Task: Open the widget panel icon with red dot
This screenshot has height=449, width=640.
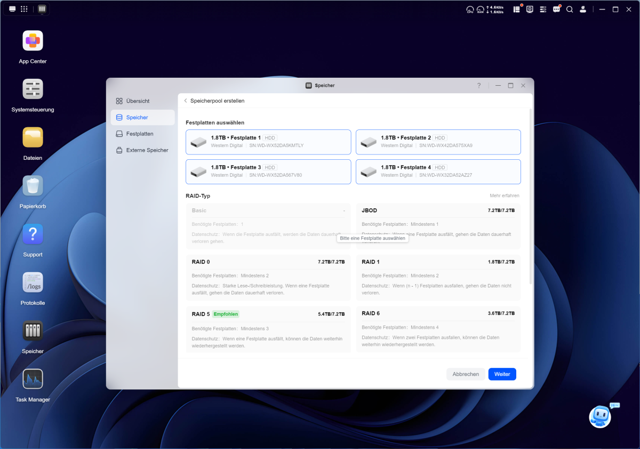Action: (517, 9)
